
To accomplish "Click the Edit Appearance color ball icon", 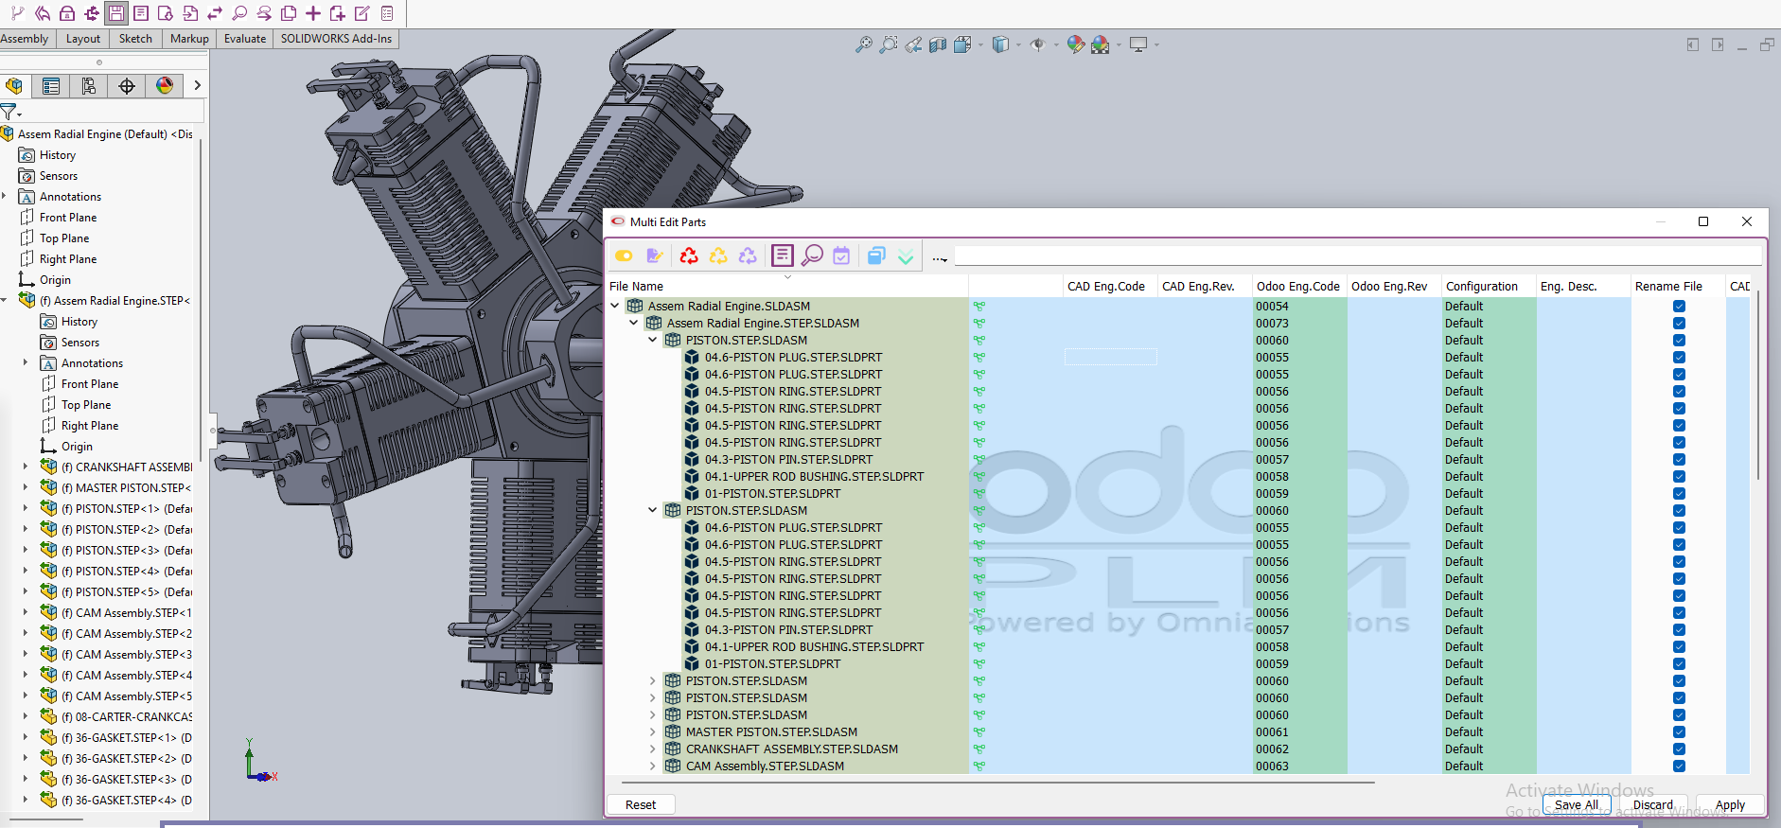I will 1075,44.
